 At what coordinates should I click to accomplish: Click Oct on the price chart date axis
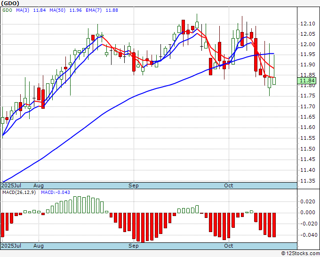229,185
